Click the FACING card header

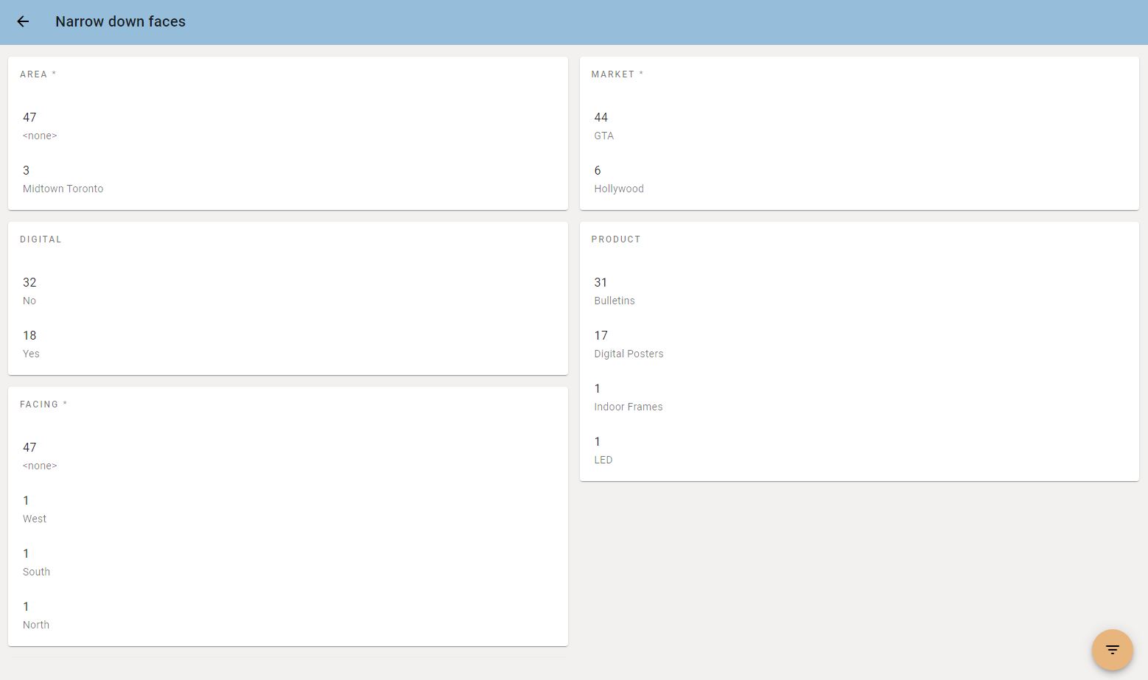(x=43, y=404)
